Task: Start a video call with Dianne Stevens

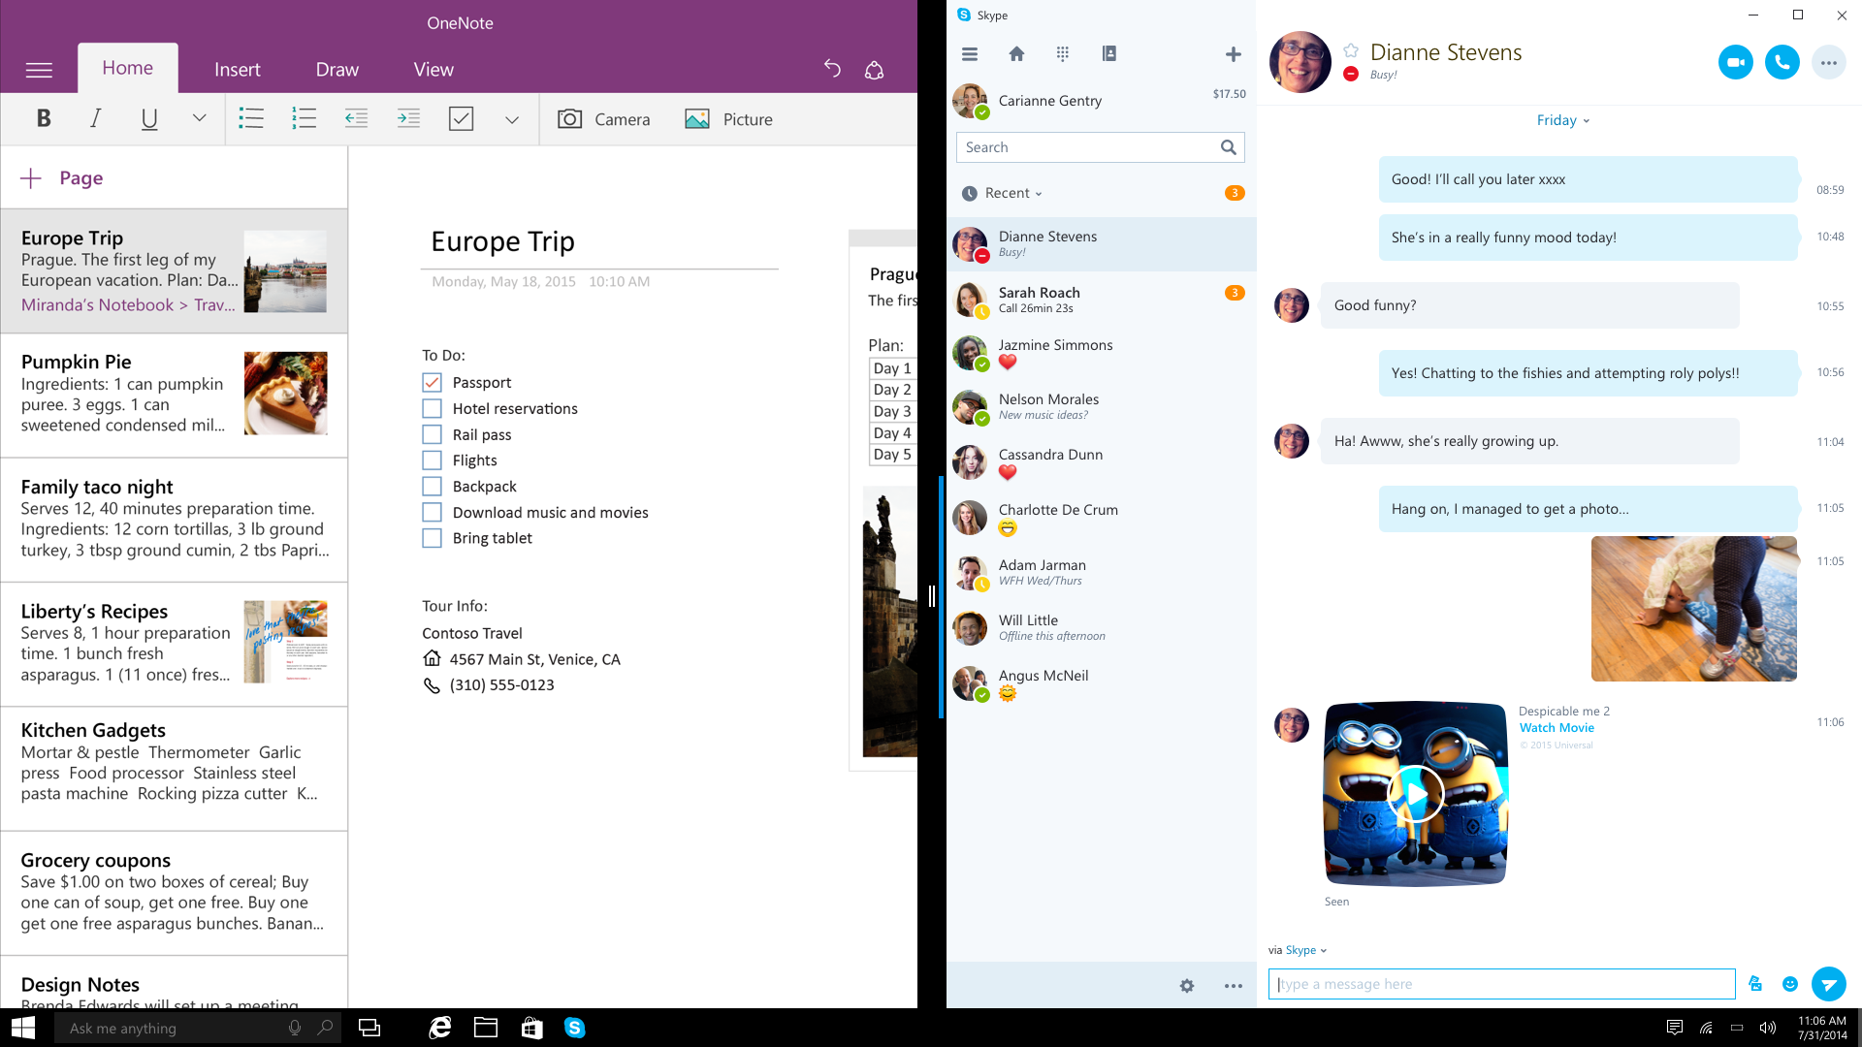Action: coord(1735,63)
